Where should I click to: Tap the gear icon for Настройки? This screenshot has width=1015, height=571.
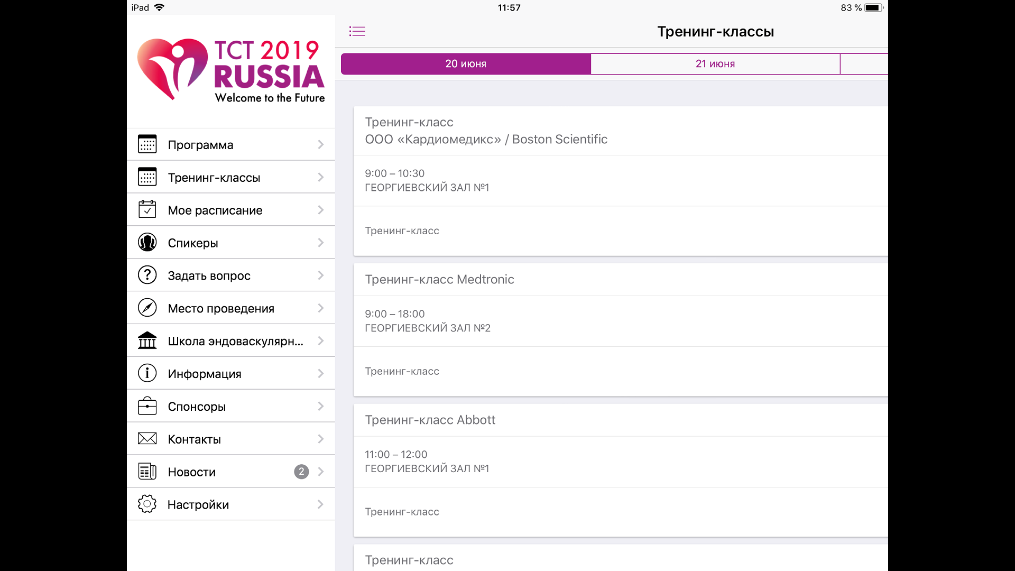(x=147, y=504)
